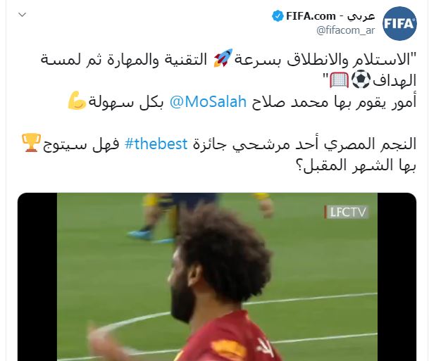Click the rocket emoji in tweet

[223, 58]
